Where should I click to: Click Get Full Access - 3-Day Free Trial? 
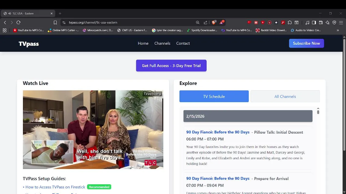pos(171,65)
